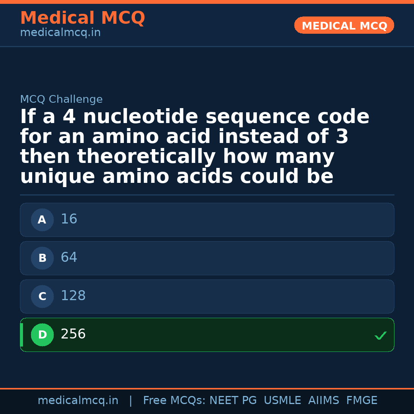Viewport: 414px width, 414px height.
Task: Click the green D circle icon
Action: pos(42,335)
